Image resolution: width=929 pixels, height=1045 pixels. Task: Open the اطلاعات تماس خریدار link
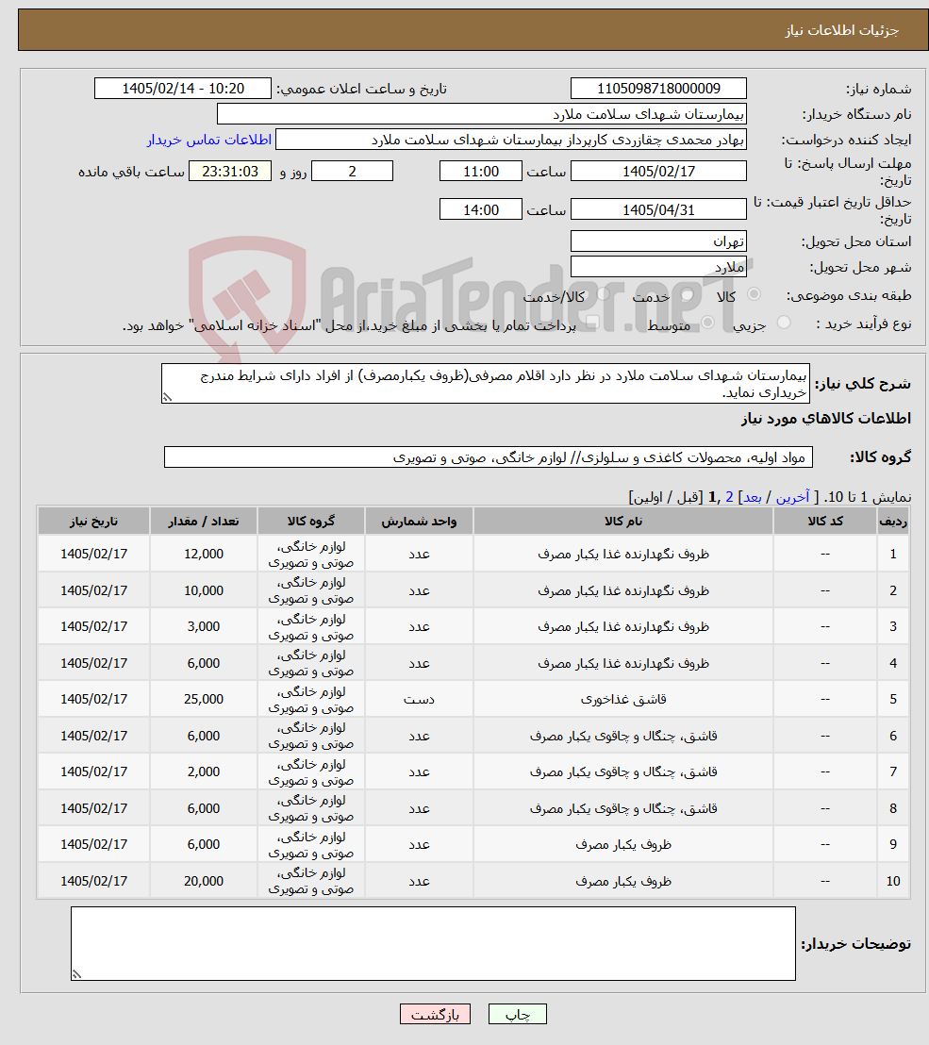pyautogui.click(x=208, y=140)
